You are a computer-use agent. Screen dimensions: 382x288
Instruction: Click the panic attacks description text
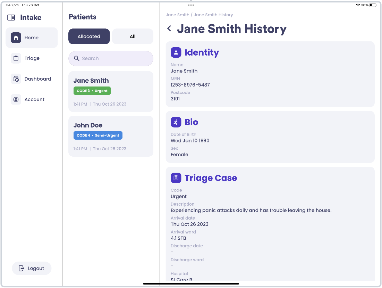251,210
